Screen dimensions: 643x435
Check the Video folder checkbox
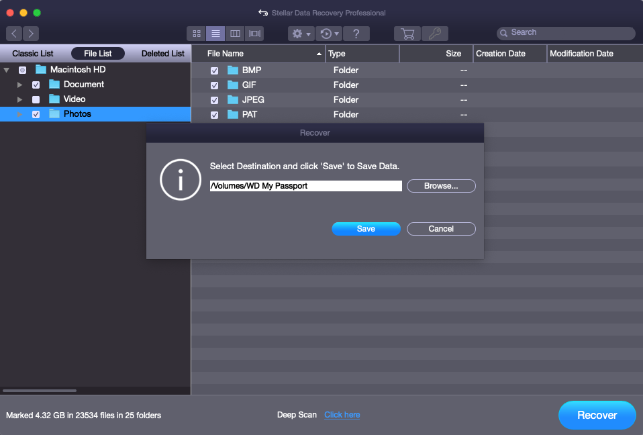[36, 99]
